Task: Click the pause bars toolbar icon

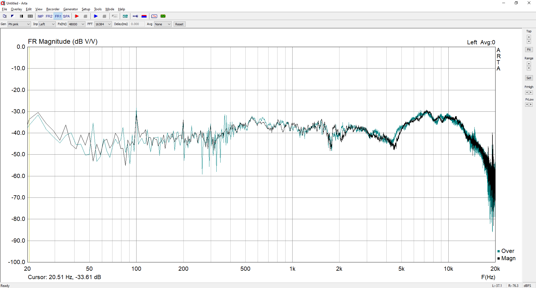Action: click(21, 16)
